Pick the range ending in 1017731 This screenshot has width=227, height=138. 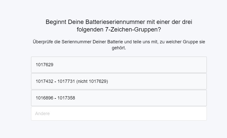119,81
